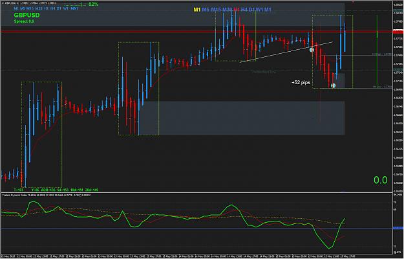Select the white trendline drawn on the chart
The height and width of the screenshot is (259, 404).
286,52
